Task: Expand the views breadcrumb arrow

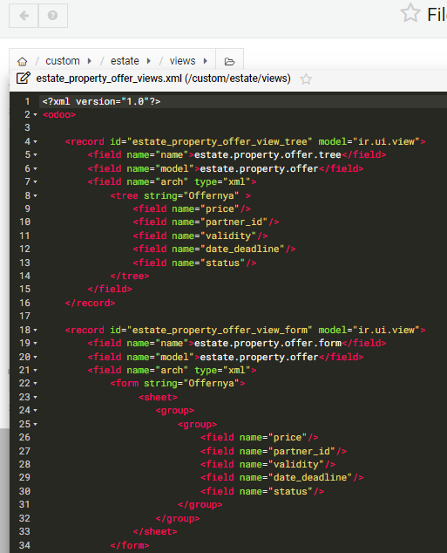Action: tap(205, 61)
